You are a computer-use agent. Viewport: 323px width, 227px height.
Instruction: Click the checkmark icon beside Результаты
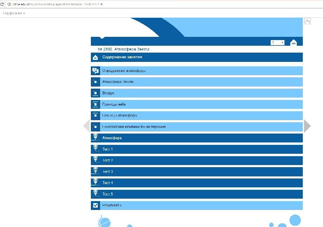[x=95, y=206]
